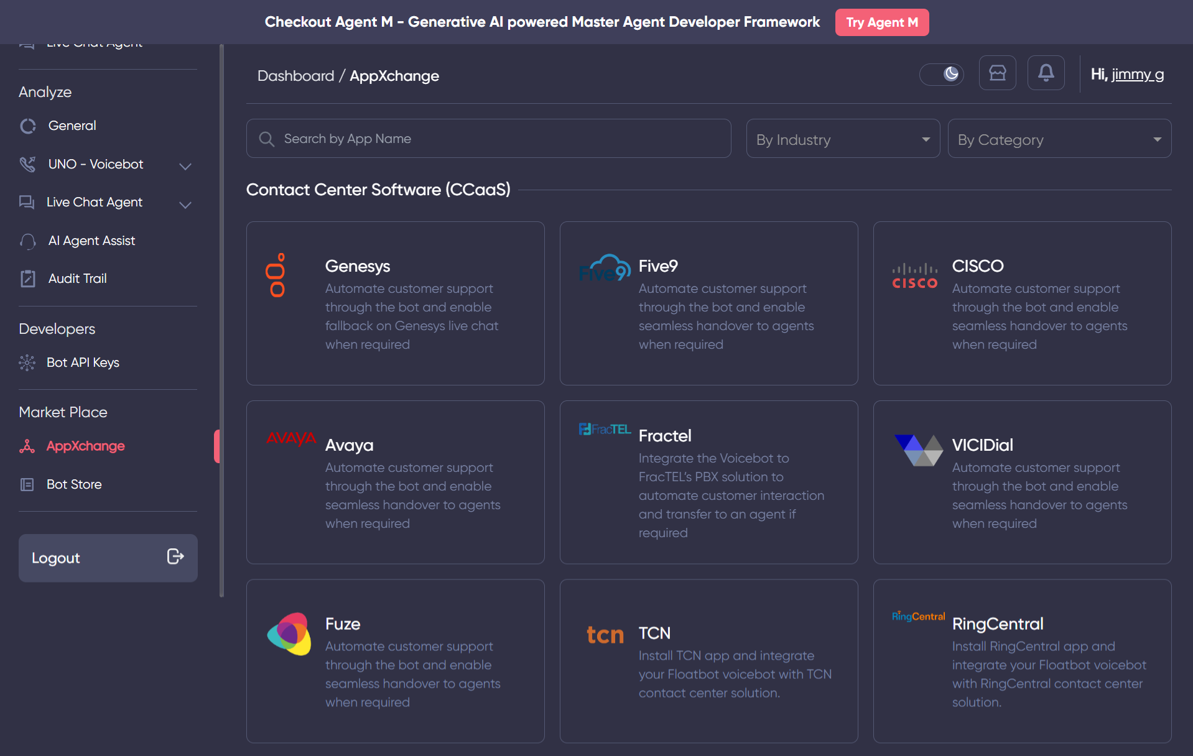Image resolution: width=1193 pixels, height=756 pixels.
Task: Click the RingCentral description text
Action: pos(1049,674)
